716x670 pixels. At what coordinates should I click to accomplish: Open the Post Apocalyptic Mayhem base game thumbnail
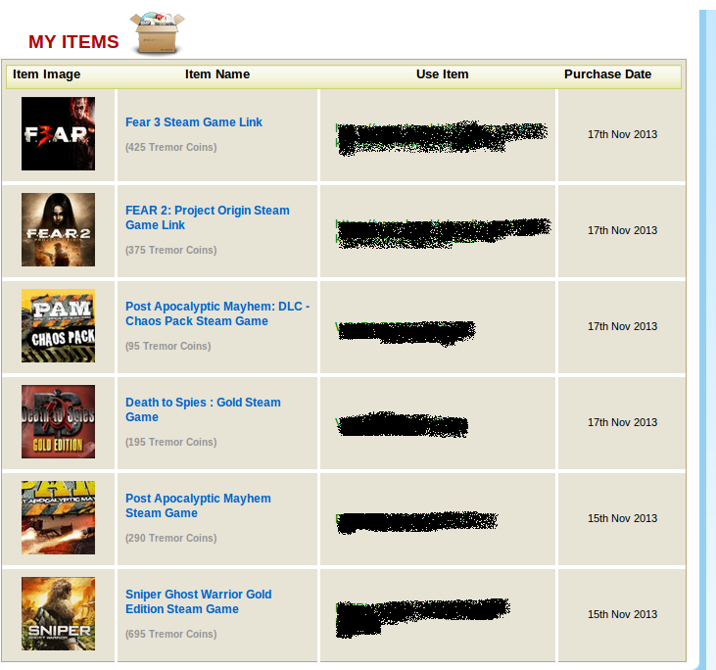pyautogui.click(x=58, y=518)
